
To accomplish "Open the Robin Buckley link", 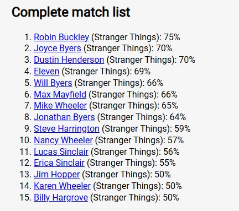I will pyautogui.click(x=61, y=37).
